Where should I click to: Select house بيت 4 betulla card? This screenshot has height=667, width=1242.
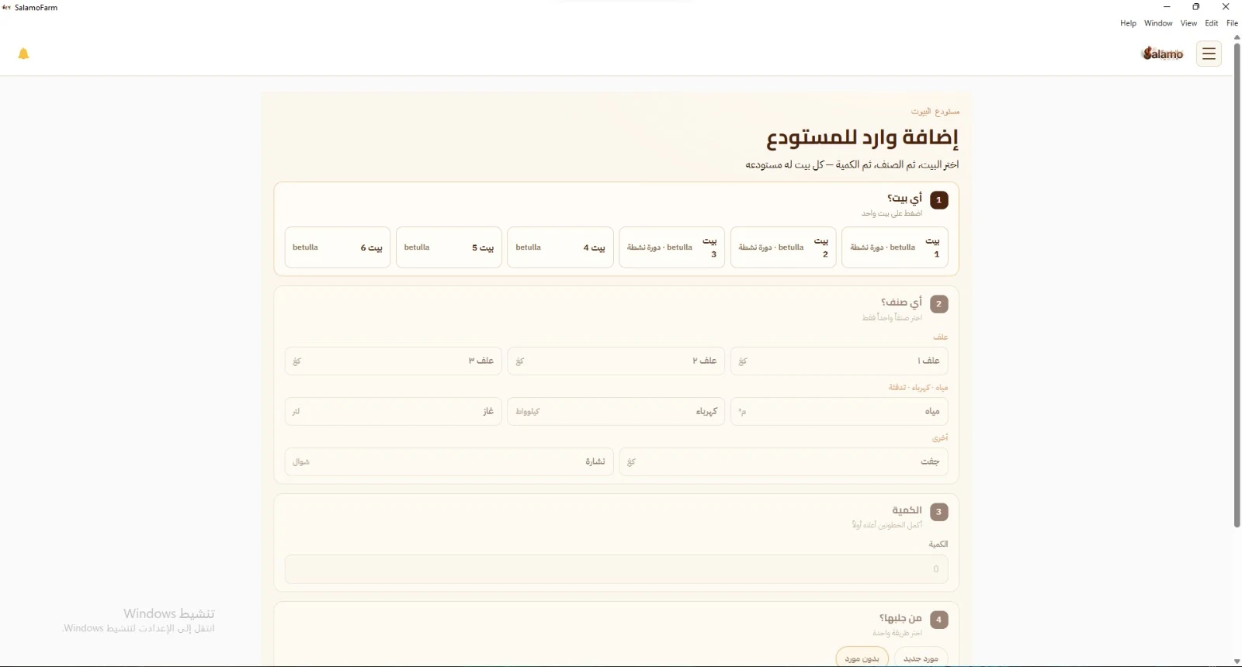click(x=560, y=247)
